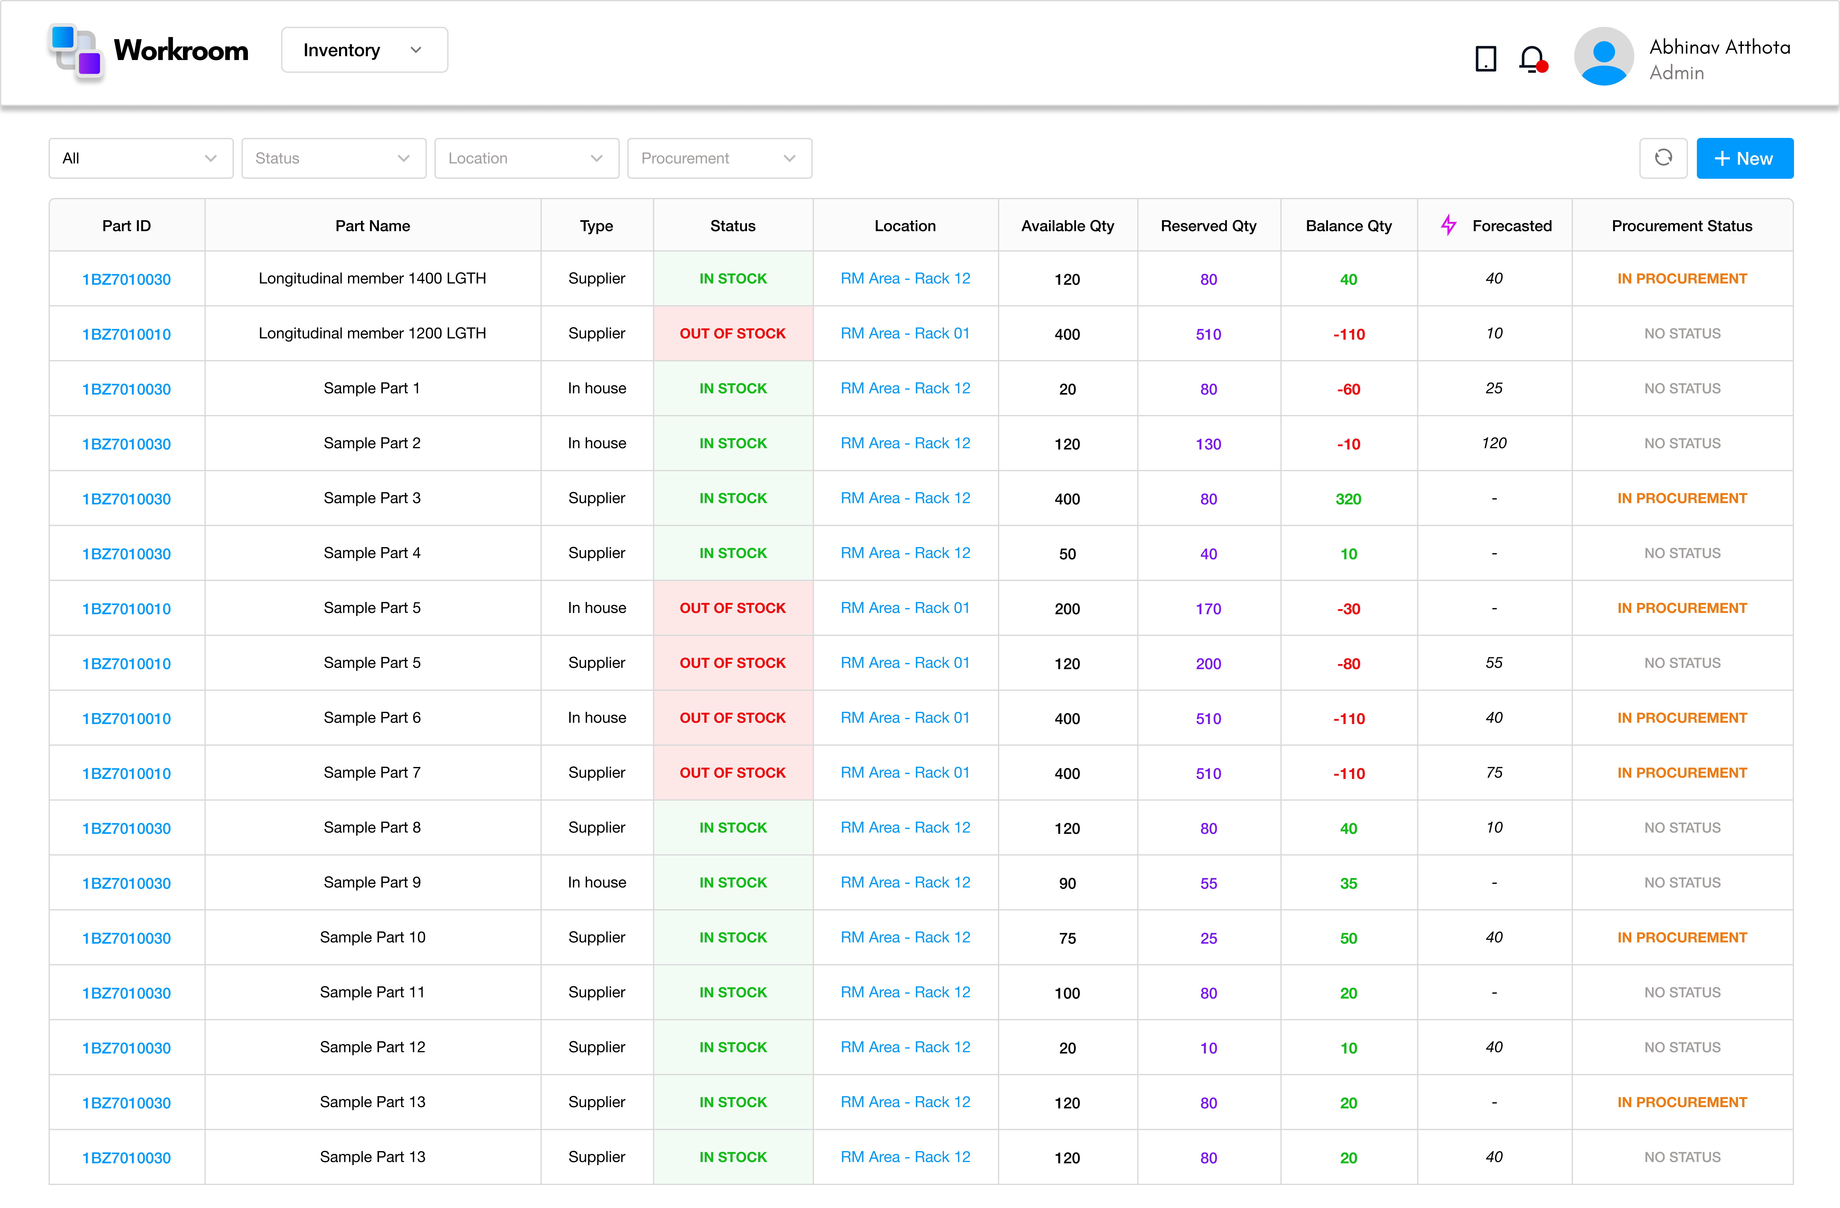Screen dimensions: 1840x1208
Task: Open the Inventory module dropdown
Action: pyautogui.click(x=363, y=50)
